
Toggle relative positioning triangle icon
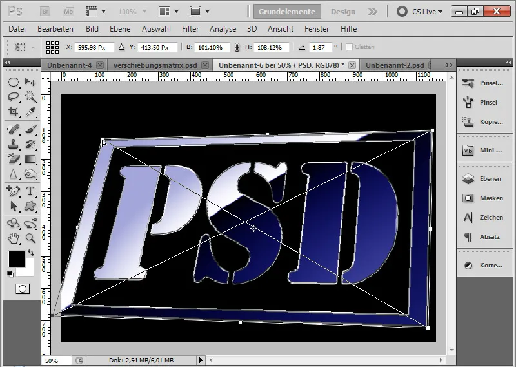tap(121, 47)
